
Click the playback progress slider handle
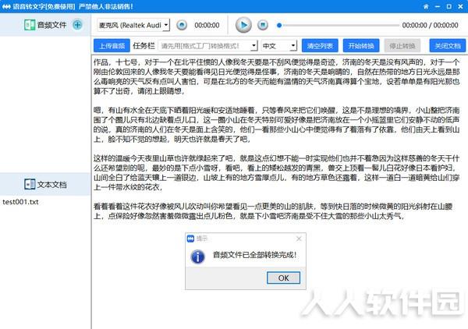click(279, 26)
